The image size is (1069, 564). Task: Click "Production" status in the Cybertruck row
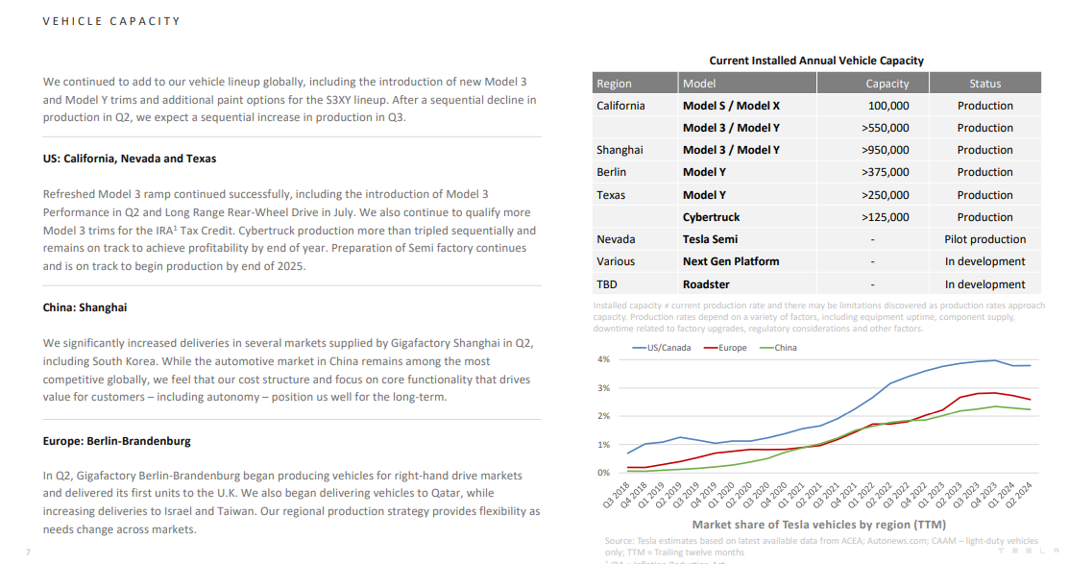pos(985,217)
